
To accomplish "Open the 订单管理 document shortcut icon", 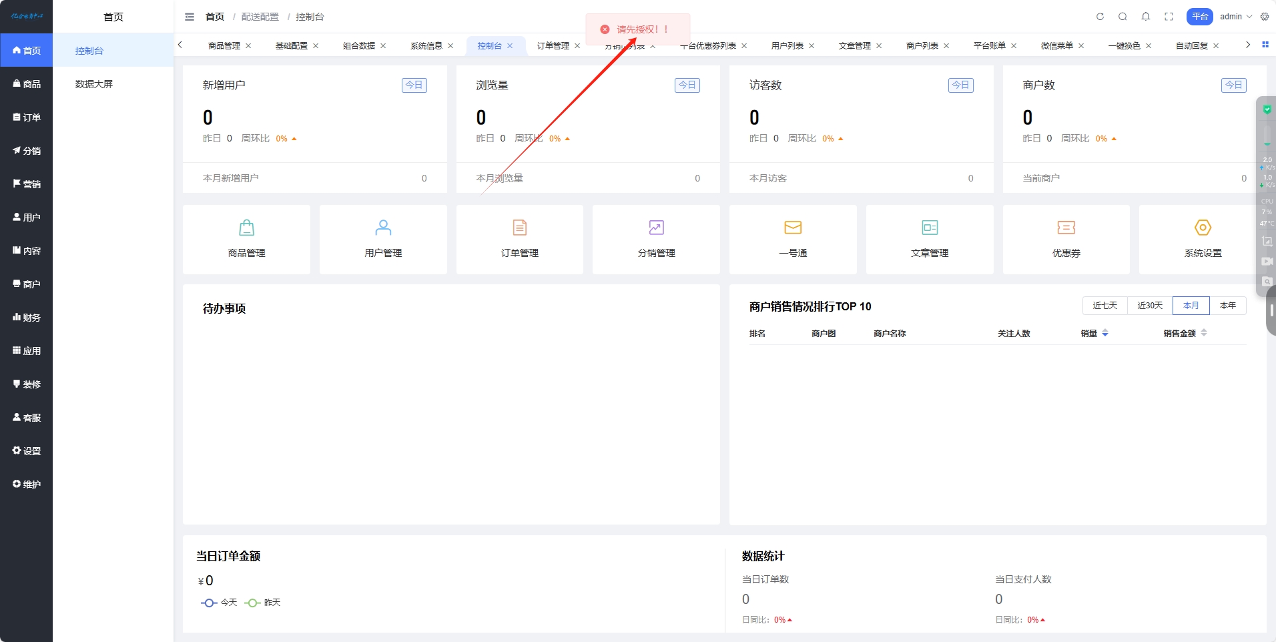I will [x=520, y=228].
